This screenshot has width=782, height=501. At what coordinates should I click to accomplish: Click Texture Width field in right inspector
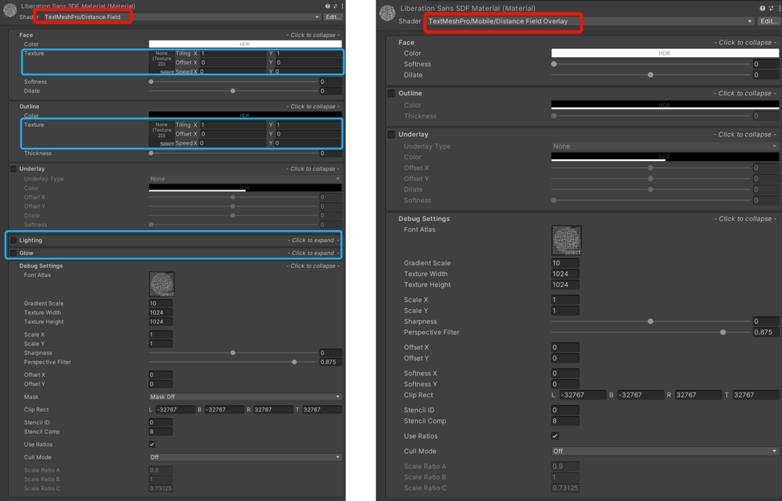pos(566,274)
